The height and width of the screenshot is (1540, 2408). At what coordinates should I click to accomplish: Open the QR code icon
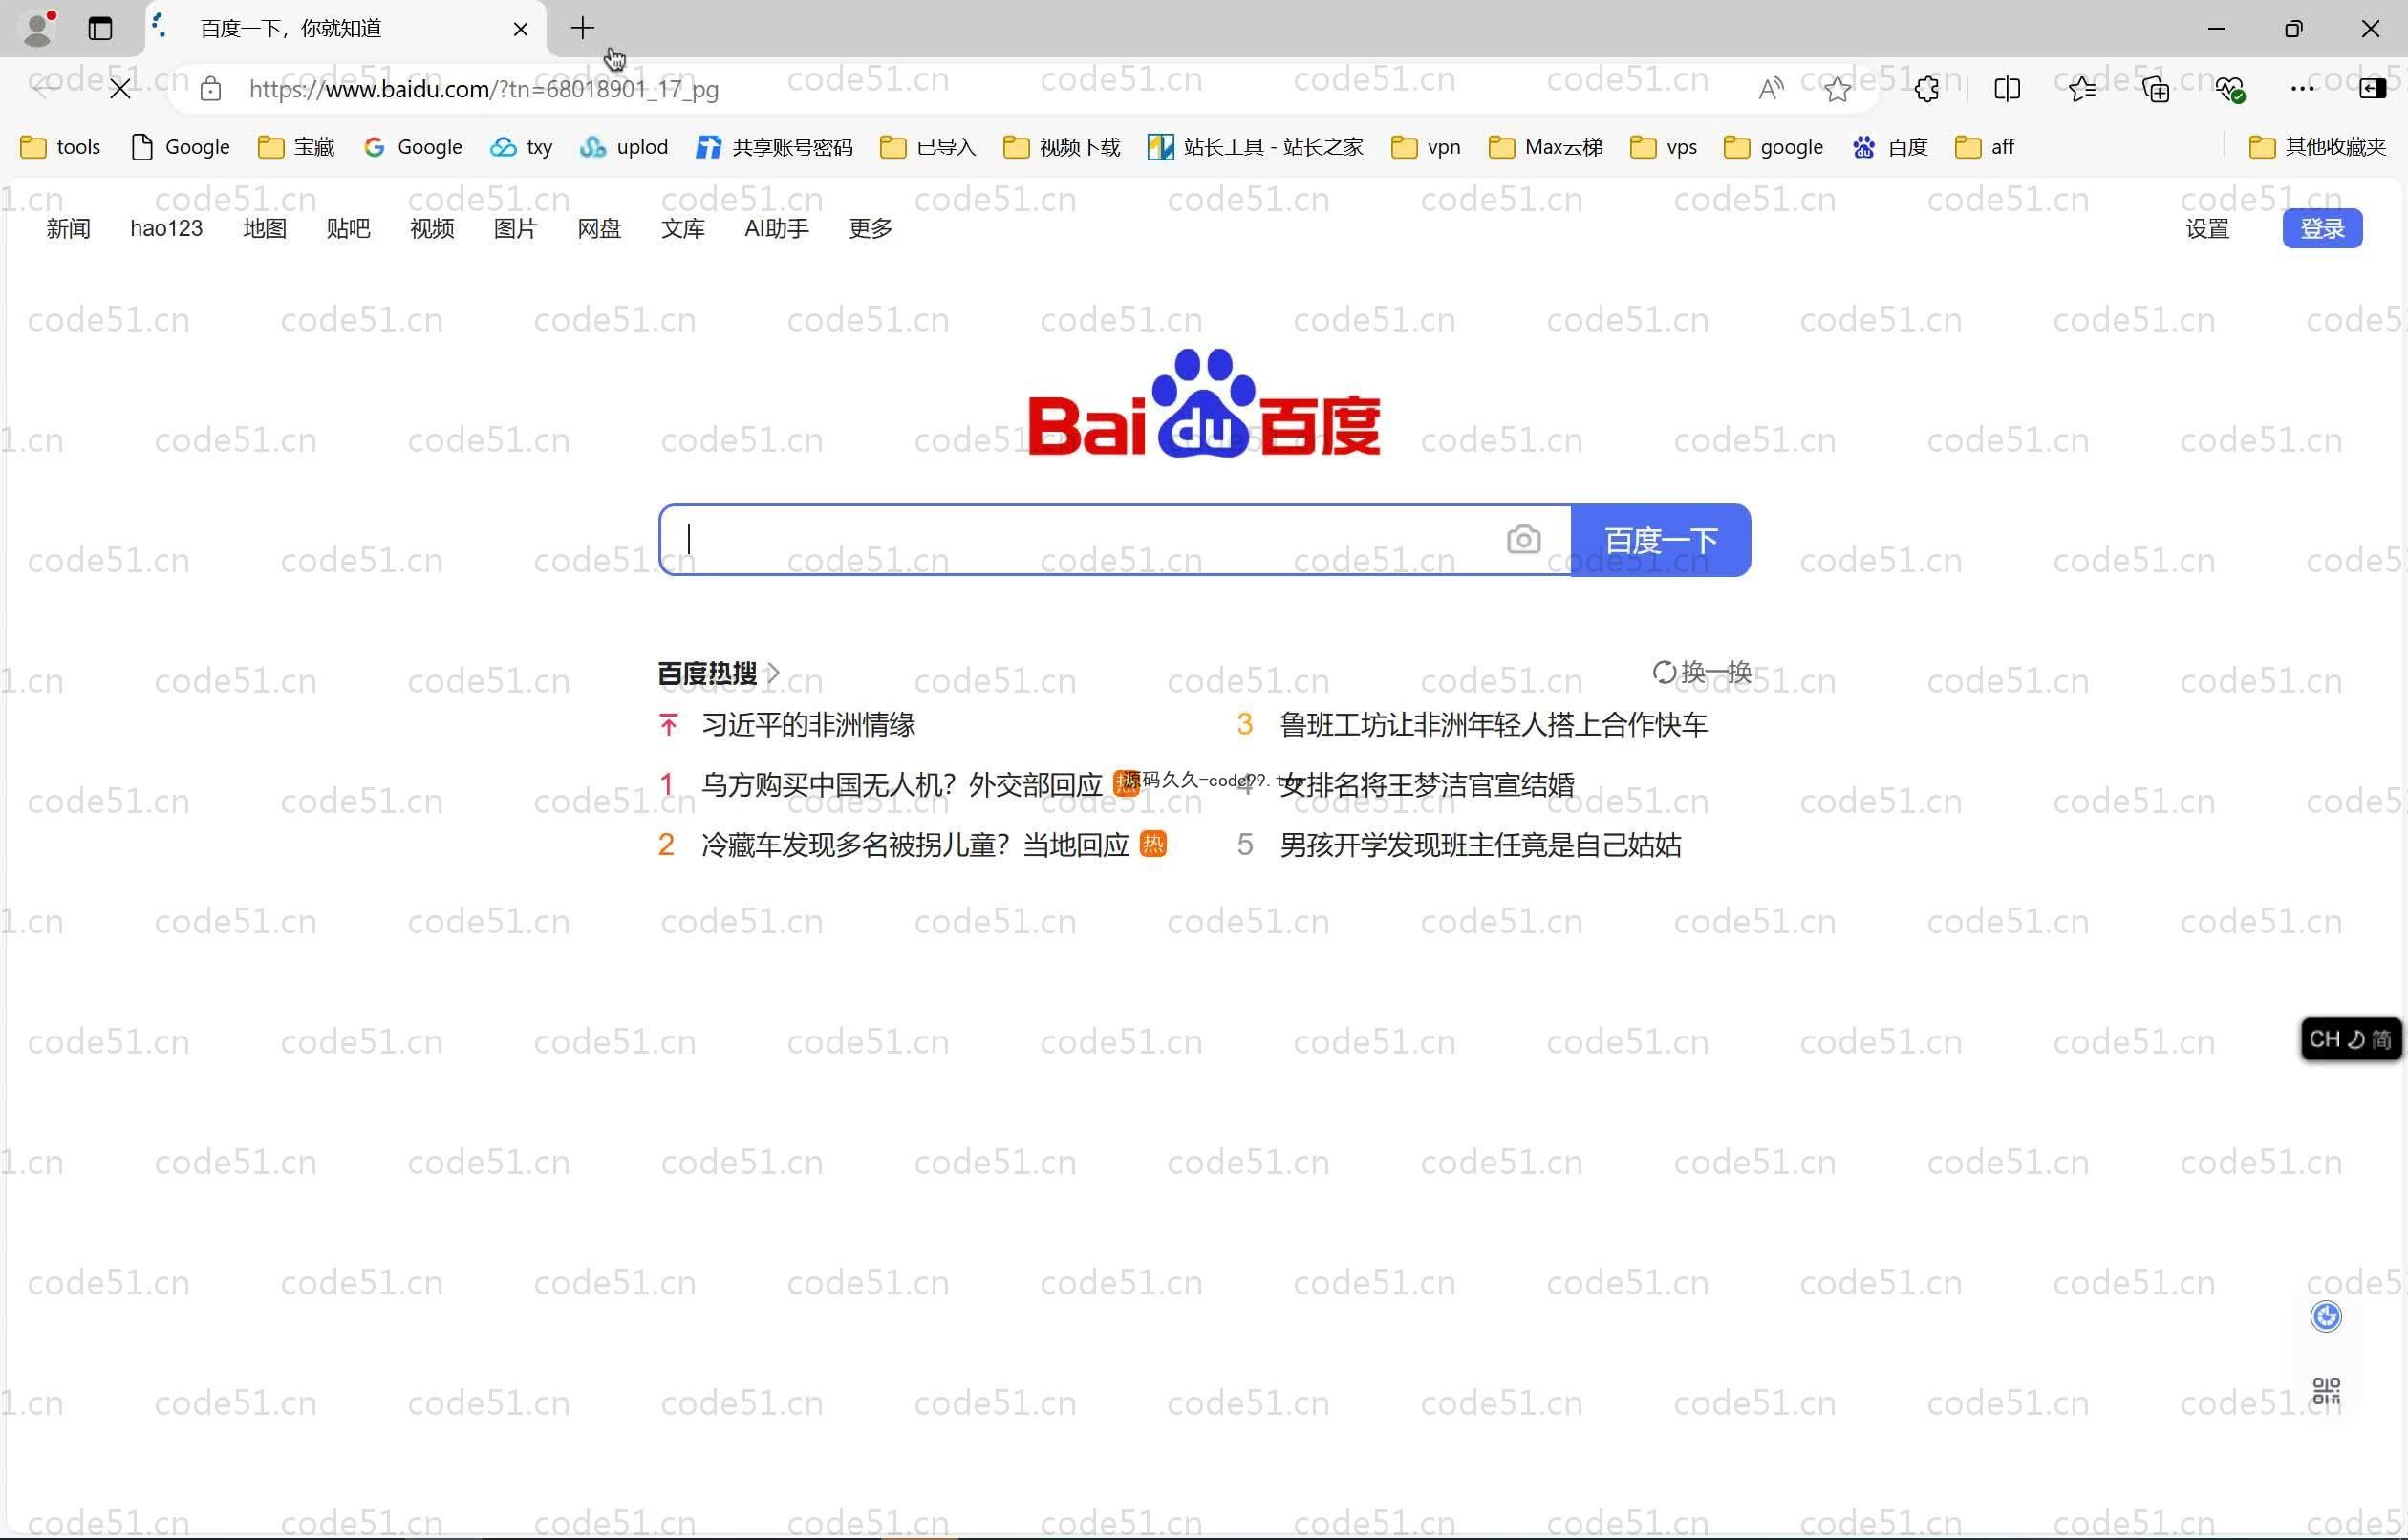2326,1390
